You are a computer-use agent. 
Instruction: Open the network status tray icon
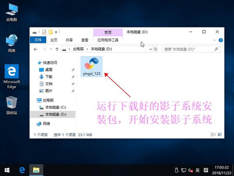(184, 170)
